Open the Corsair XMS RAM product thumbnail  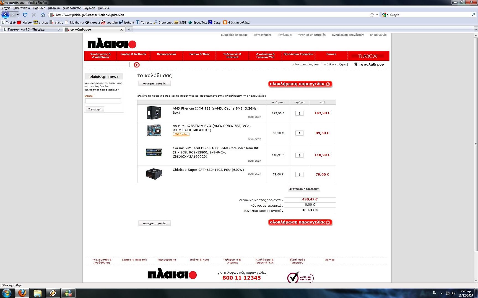(154, 152)
